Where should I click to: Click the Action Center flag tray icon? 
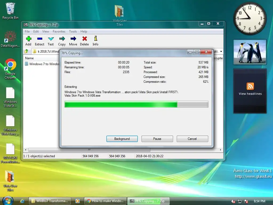click(246, 201)
